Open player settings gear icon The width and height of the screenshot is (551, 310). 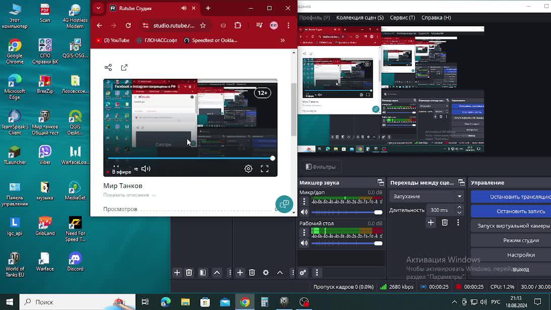point(248,169)
